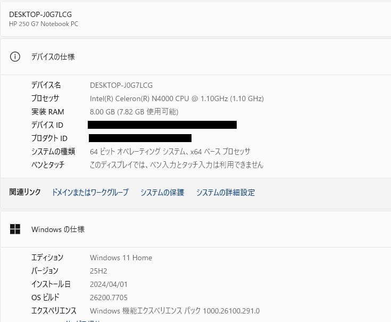Select the DESKTOP-J0G7LCG title at the top
The width and height of the screenshot is (391, 322).
coord(40,14)
